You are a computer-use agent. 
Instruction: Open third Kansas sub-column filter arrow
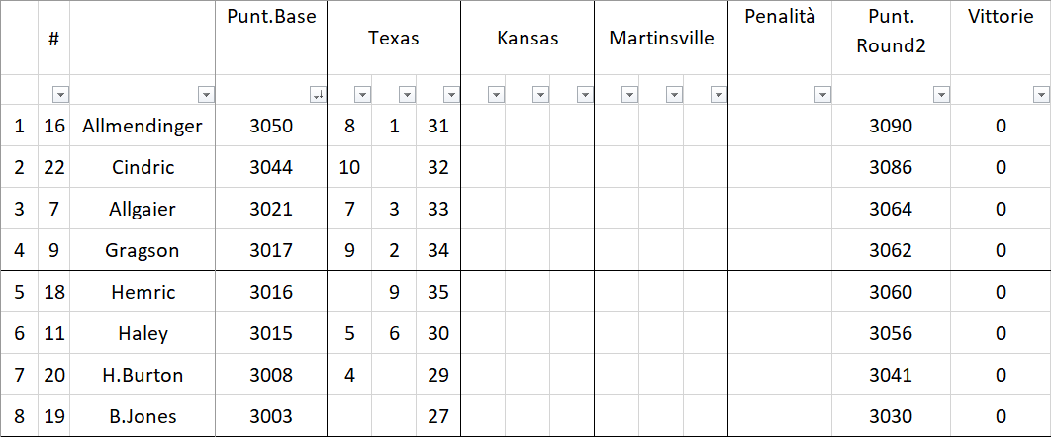coord(585,94)
